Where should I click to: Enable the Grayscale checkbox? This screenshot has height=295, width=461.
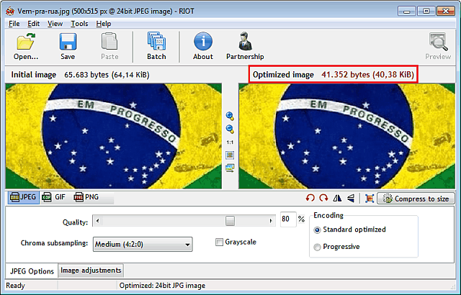220,242
